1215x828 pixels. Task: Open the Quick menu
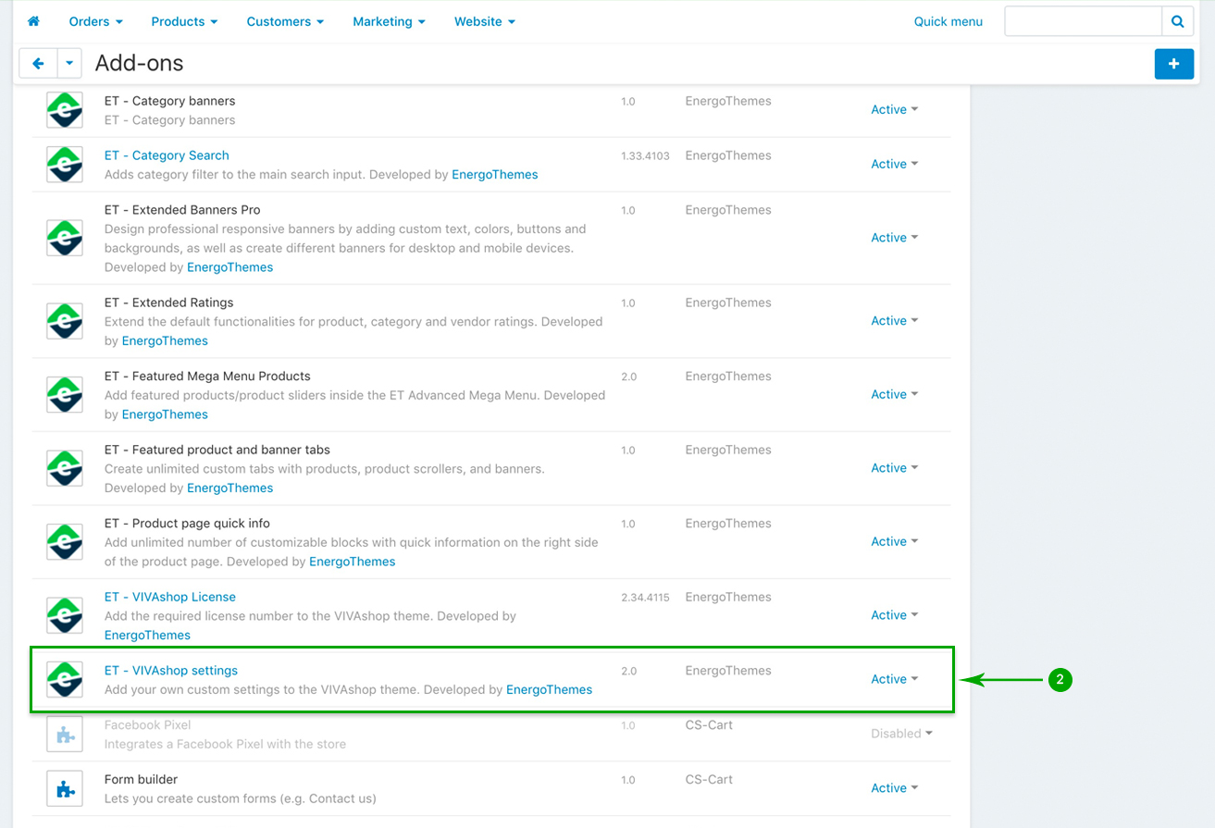[948, 21]
